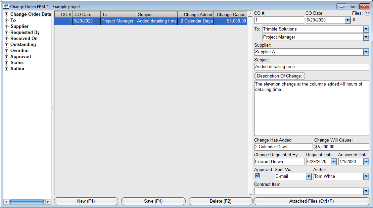
Task: Click into the Subject input field
Action: [312, 67]
